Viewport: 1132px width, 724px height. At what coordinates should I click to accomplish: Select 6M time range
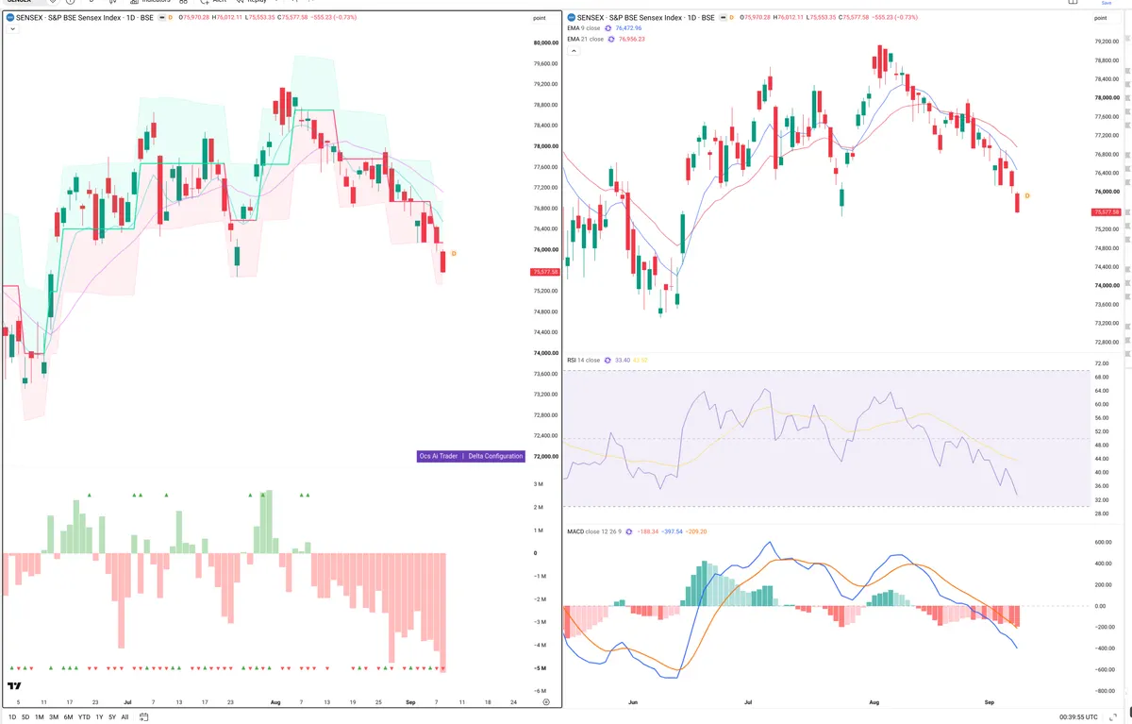click(69, 716)
